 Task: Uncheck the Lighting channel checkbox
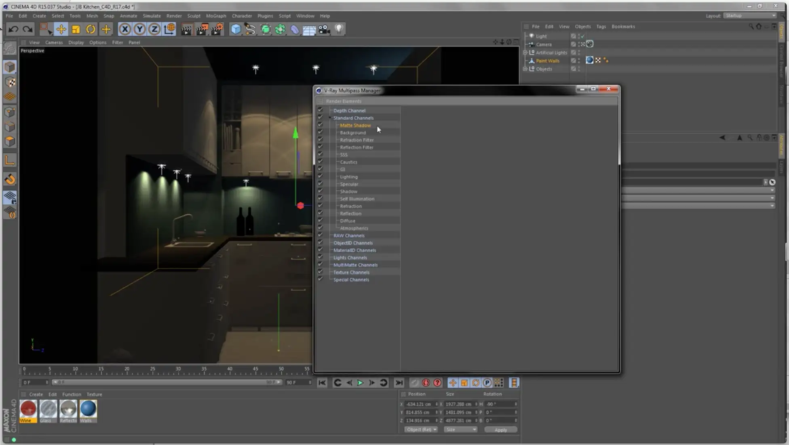pyautogui.click(x=321, y=176)
